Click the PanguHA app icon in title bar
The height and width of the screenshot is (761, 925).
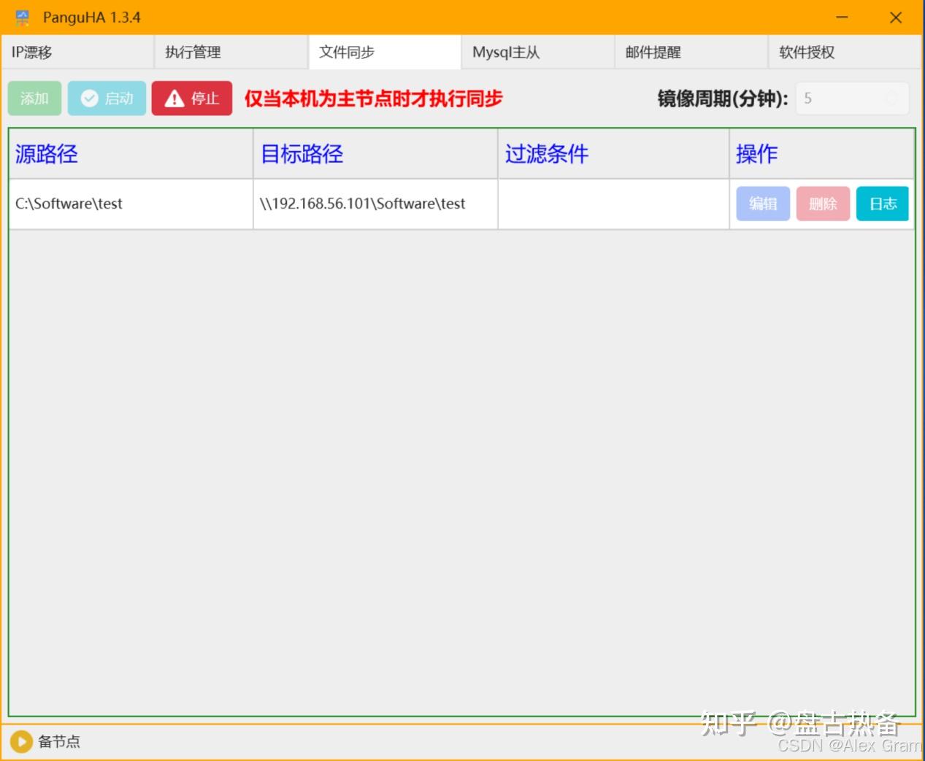[x=23, y=18]
